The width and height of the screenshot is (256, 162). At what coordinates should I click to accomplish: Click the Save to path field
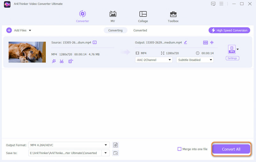[x=65, y=153]
